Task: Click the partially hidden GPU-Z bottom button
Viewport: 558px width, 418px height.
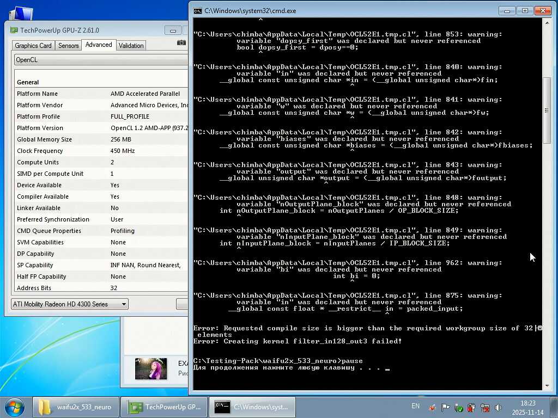Action: pyautogui.click(x=182, y=304)
